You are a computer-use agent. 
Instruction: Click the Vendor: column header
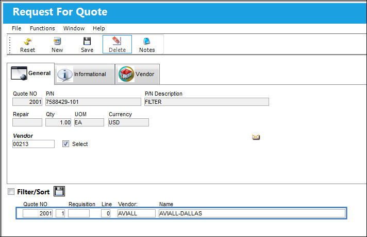click(128, 204)
